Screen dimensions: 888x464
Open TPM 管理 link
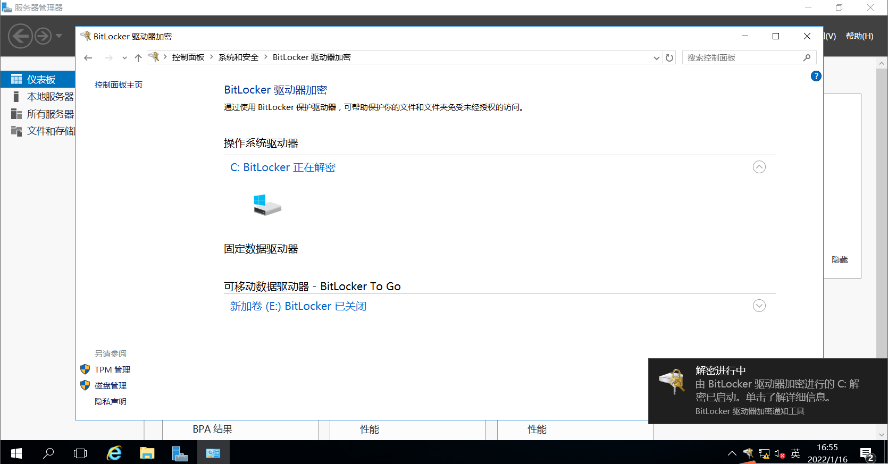click(x=112, y=369)
